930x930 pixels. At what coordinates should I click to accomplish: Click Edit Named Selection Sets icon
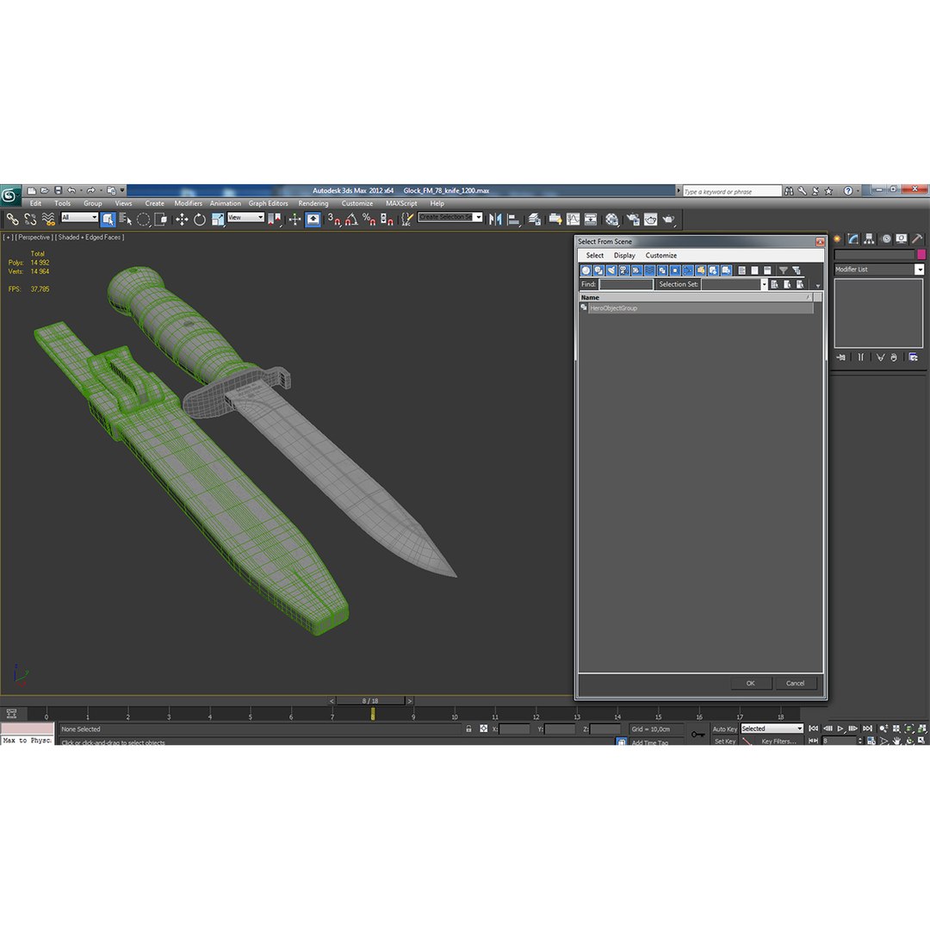click(406, 220)
